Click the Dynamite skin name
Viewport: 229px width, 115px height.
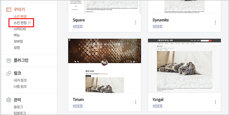161,20
